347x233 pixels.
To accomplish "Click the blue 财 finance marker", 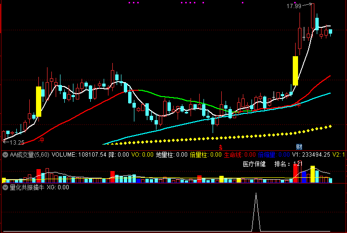I will point(299,147).
